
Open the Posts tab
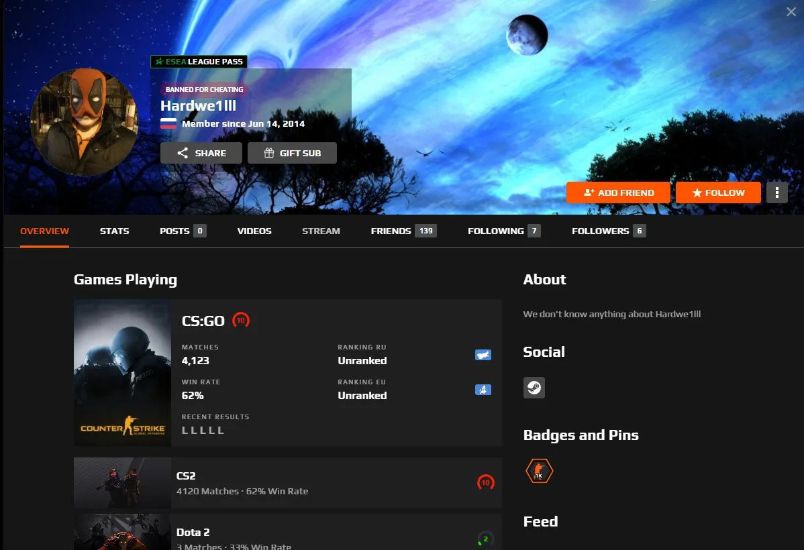coord(183,231)
